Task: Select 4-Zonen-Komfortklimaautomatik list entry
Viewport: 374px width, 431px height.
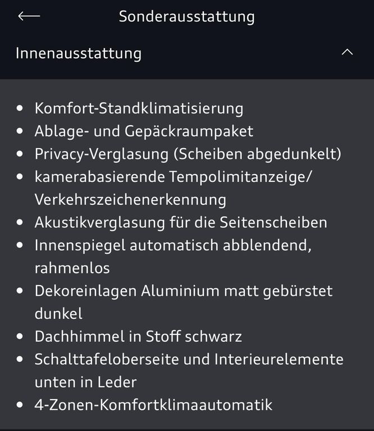Action: coord(153,405)
